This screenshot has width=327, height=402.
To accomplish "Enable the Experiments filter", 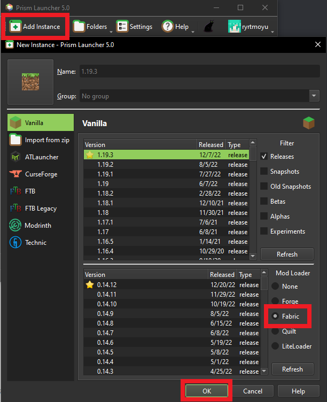I will [x=264, y=231].
